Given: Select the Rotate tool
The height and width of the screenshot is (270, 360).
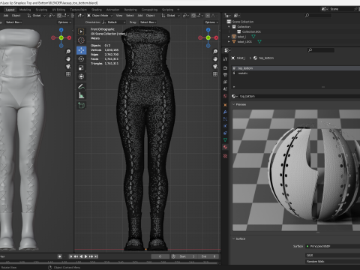Looking at the screenshot, I should tap(81, 59).
